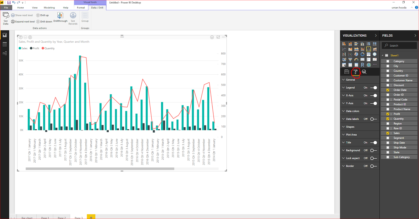Collapse the Sheet1 table tree
419x219 pixels.
click(x=383, y=55)
